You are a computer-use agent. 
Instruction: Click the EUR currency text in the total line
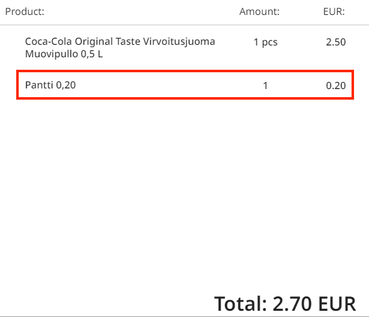tap(337, 304)
